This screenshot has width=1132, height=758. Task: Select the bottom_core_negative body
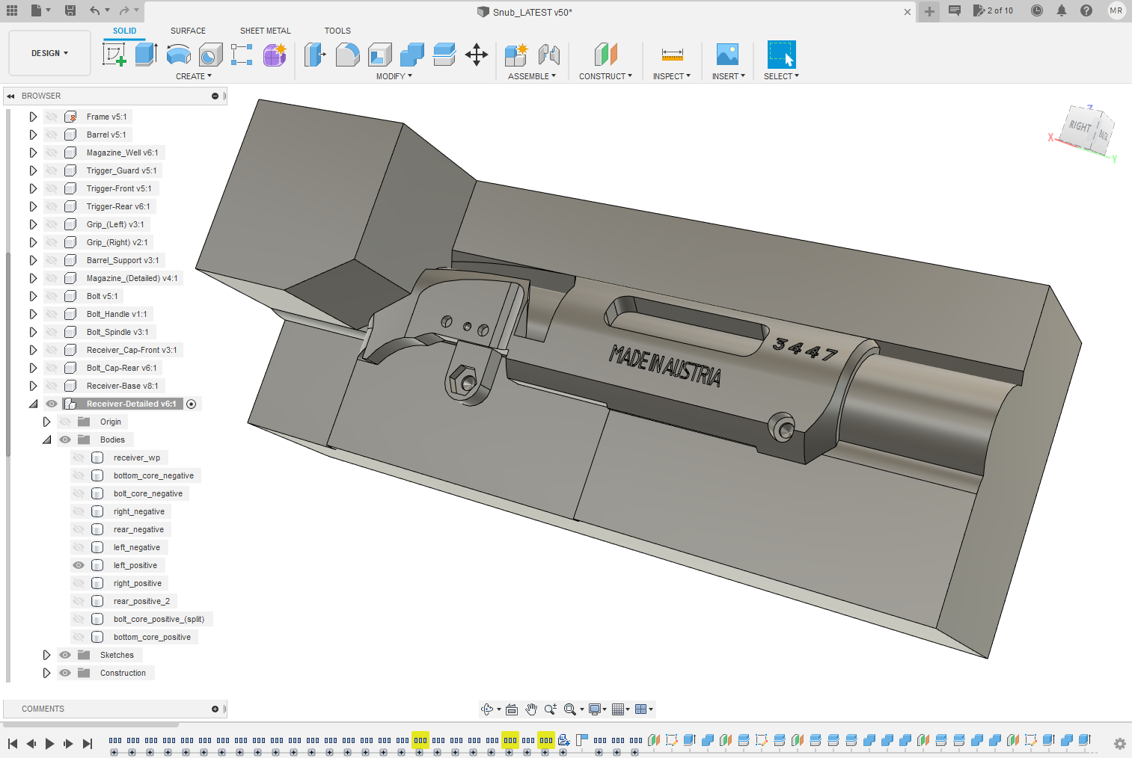pyautogui.click(x=153, y=475)
